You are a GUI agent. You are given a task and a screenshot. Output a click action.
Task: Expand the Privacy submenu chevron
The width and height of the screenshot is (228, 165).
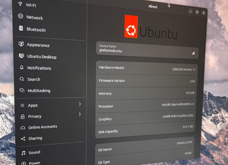[x=80, y=115]
